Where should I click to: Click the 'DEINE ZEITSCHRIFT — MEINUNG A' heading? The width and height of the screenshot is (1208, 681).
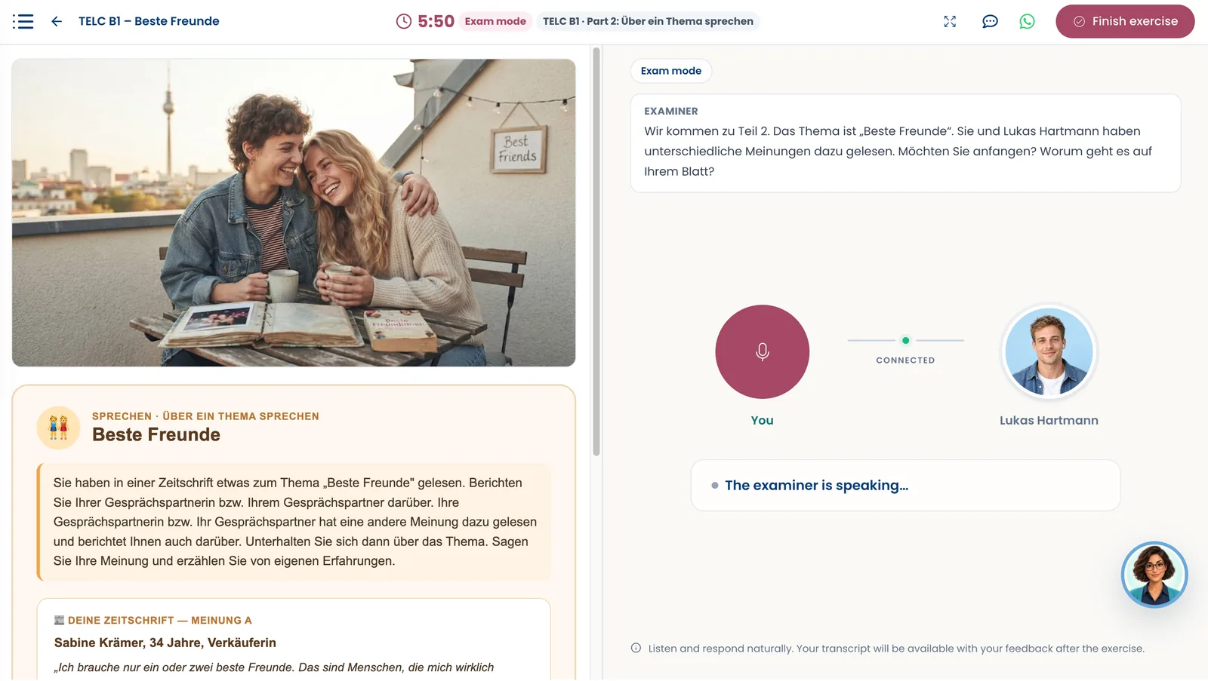click(x=160, y=620)
